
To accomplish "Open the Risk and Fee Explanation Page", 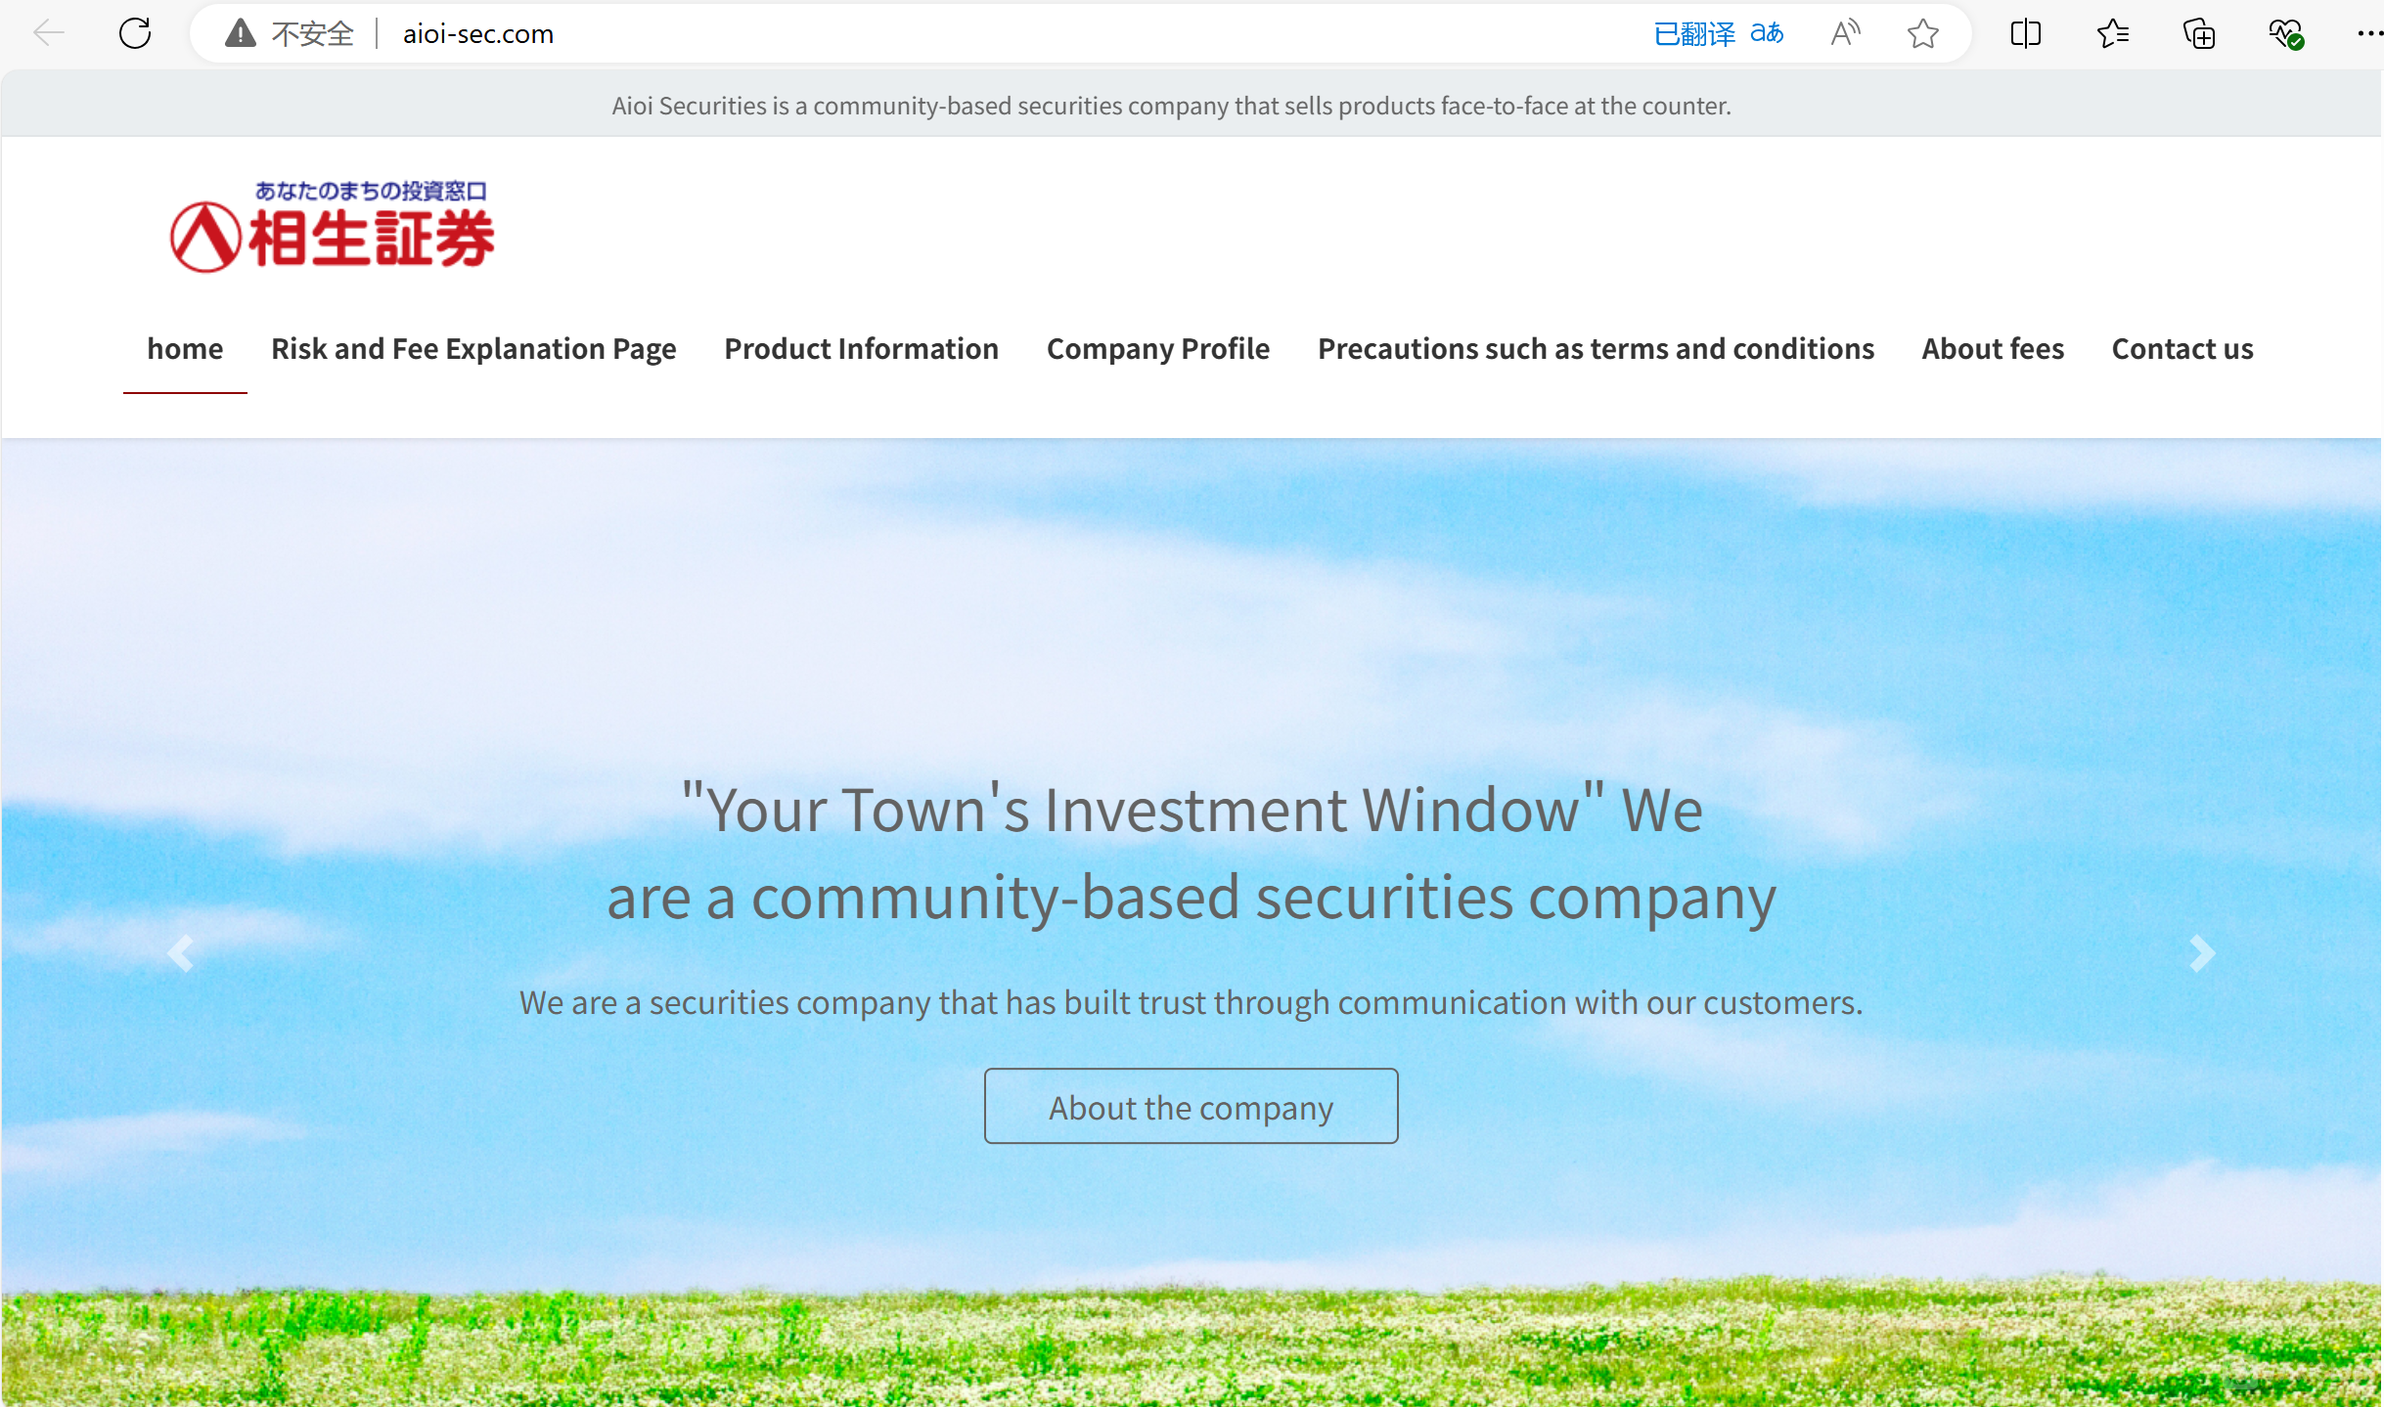I will [x=474, y=347].
